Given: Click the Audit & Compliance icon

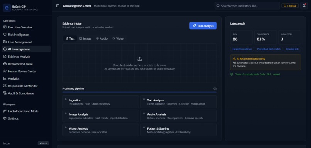Looking at the screenshot, I should tap(5, 93).
